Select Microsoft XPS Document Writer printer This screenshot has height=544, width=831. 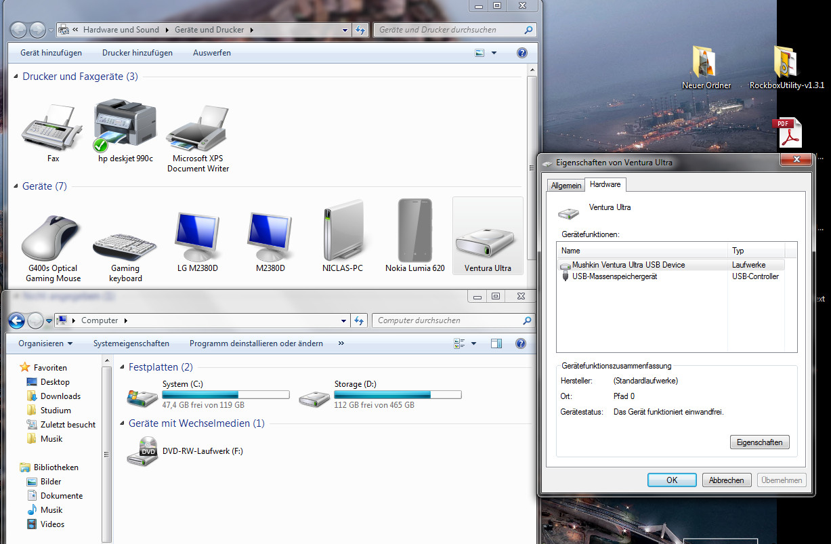tap(198, 128)
